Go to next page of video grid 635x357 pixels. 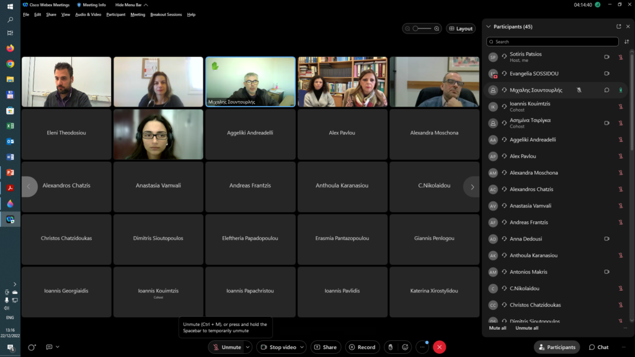472,187
